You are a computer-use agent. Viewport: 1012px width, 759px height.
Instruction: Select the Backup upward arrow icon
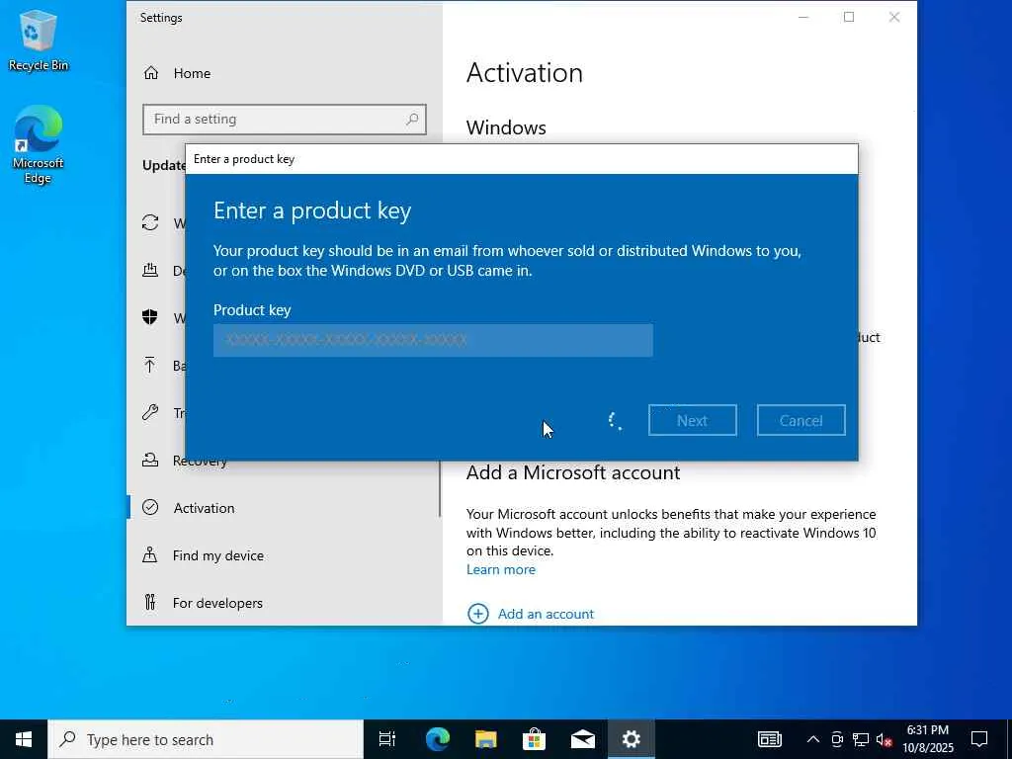point(150,365)
